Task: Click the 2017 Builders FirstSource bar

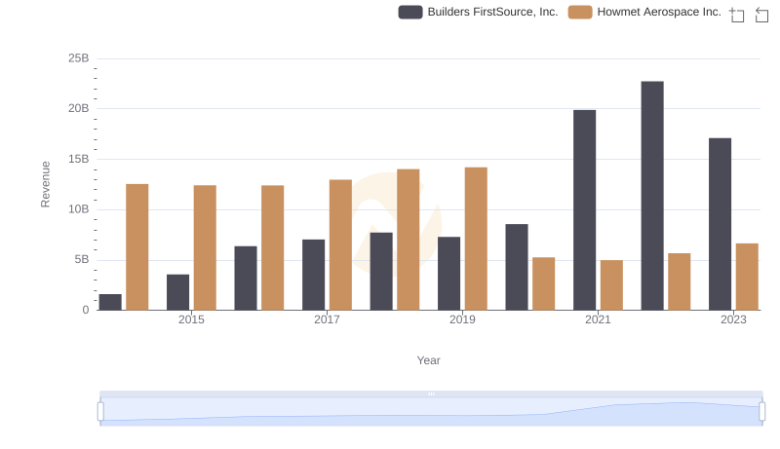Action: pos(313,275)
